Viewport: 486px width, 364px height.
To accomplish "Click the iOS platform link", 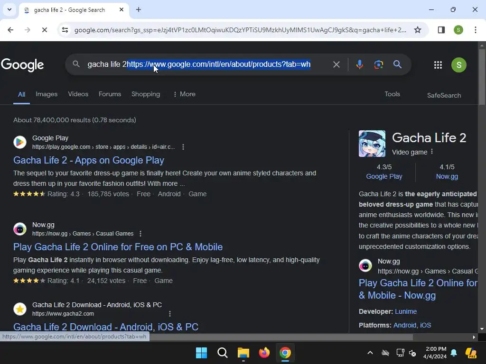I will click(x=425, y=325).
